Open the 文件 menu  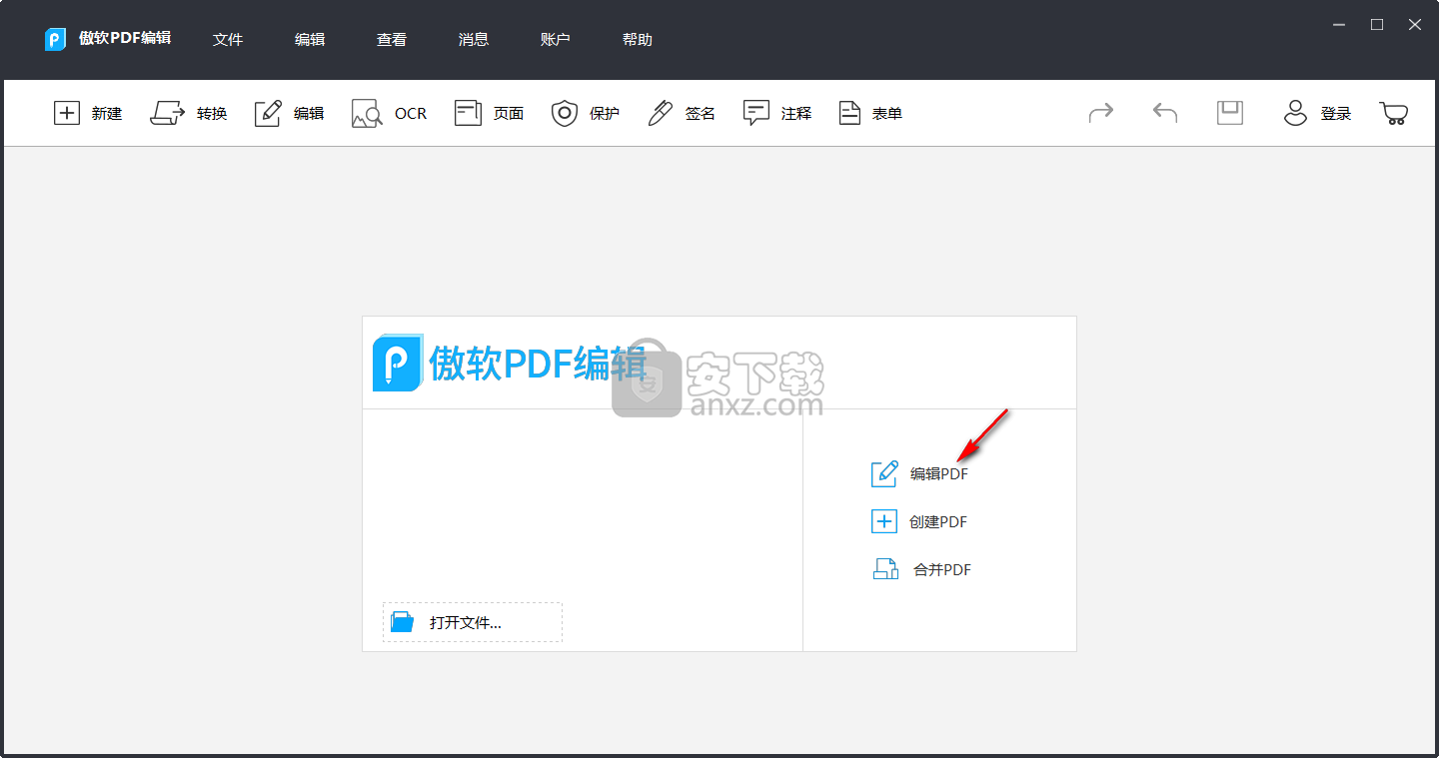click(228, 40)
